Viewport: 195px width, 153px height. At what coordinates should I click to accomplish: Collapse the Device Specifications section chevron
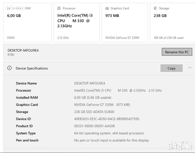point(190,68)
